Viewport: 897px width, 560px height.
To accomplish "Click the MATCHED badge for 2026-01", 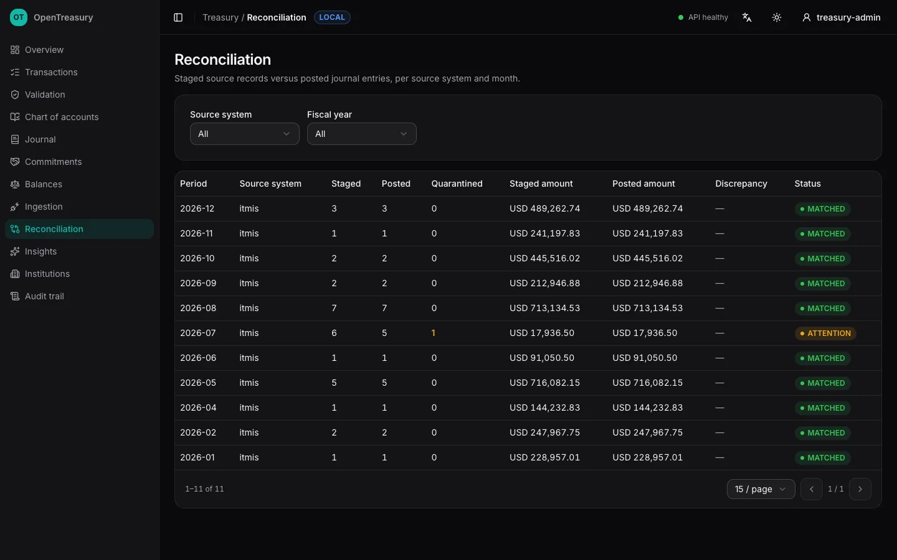I will coord(822,458).
